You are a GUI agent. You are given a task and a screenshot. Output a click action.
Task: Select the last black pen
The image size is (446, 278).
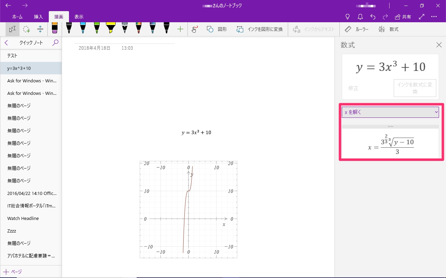167,28
